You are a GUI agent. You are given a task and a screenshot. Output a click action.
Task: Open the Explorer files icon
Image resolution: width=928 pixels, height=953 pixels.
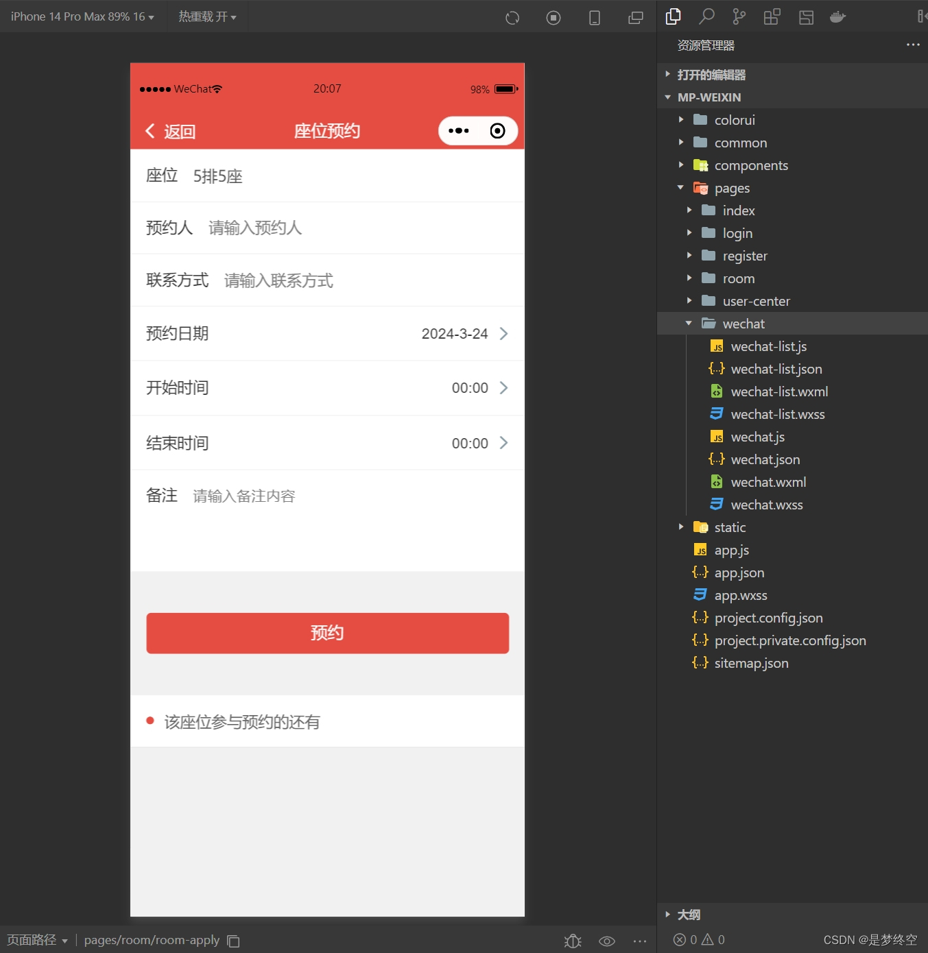(x=674, y=16)
